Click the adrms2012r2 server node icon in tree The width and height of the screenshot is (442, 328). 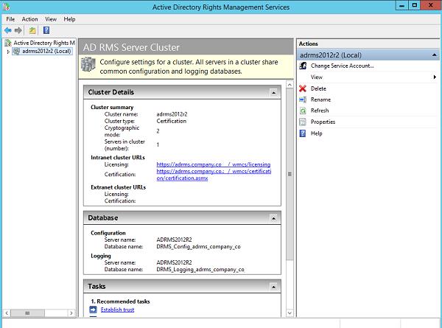(x=16, y=51)
